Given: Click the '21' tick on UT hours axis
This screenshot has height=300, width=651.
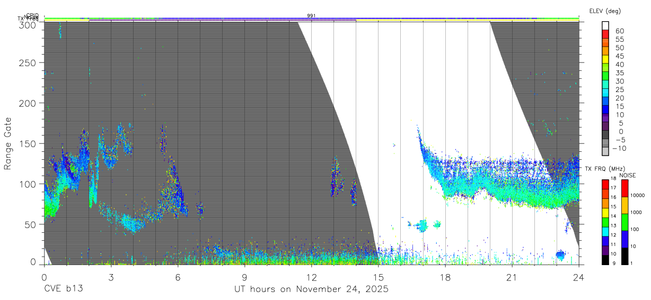Looking at the screenshot, I should tap(512, 277).
